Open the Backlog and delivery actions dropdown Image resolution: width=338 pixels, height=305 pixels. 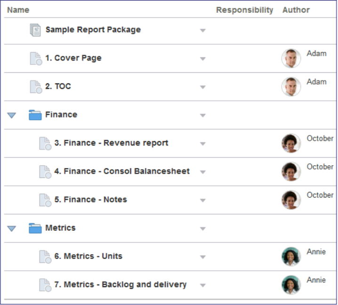point(203,285)
